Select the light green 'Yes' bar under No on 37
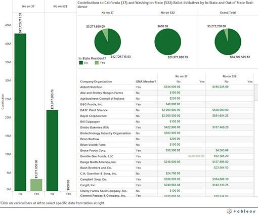This screenshot has width=258, height=215. pyautogui.click(x=36, y=185)
